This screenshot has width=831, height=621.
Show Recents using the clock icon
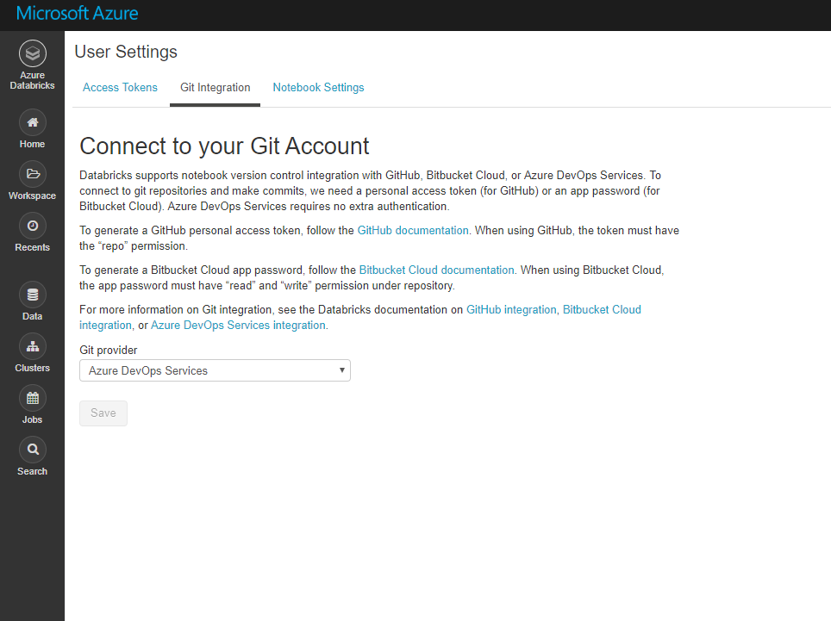(x=33, y=226)
